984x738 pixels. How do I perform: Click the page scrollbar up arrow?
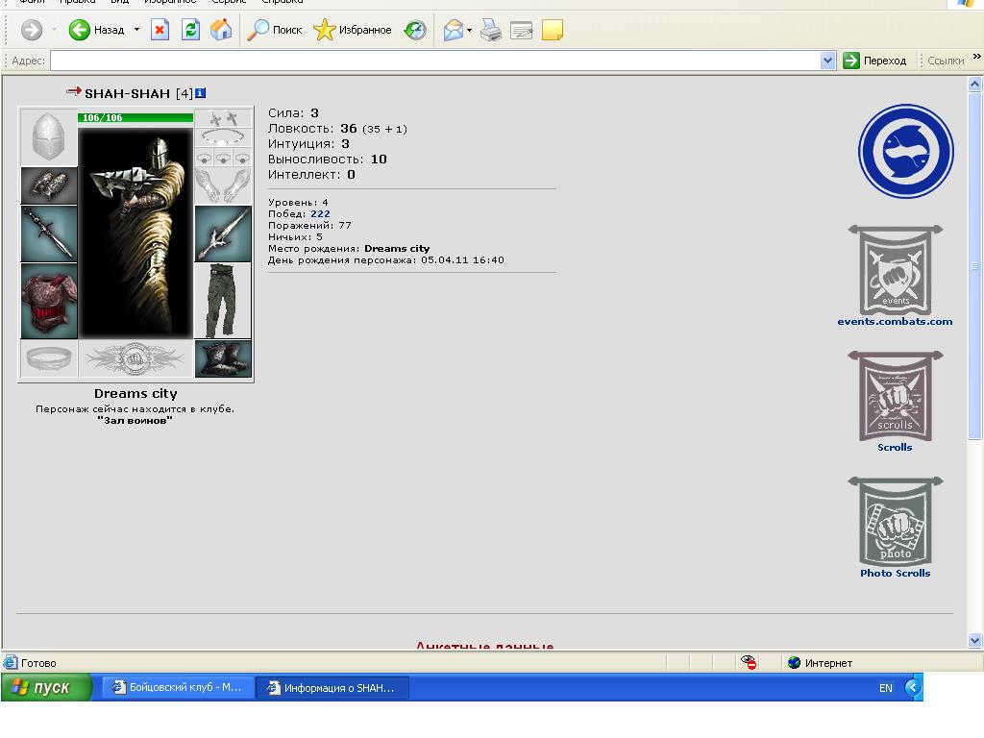(974, 84)
